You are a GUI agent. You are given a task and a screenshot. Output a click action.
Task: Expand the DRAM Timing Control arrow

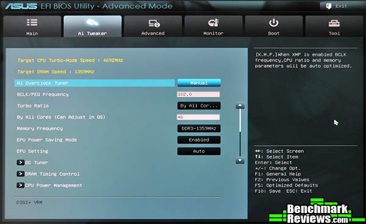coord(20,174)
